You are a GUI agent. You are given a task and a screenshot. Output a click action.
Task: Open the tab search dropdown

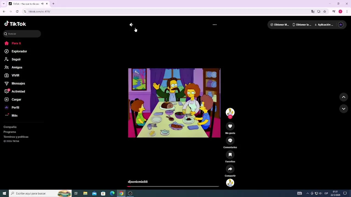[3, 4]
